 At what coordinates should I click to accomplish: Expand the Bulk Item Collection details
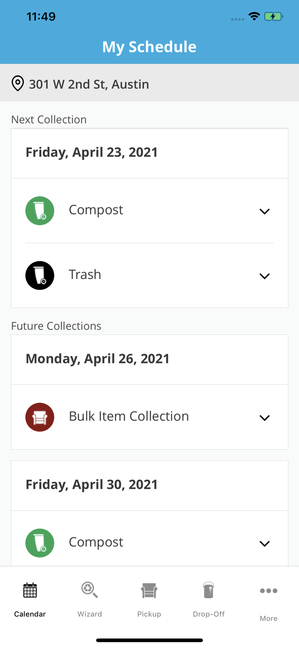click(265, 417)
